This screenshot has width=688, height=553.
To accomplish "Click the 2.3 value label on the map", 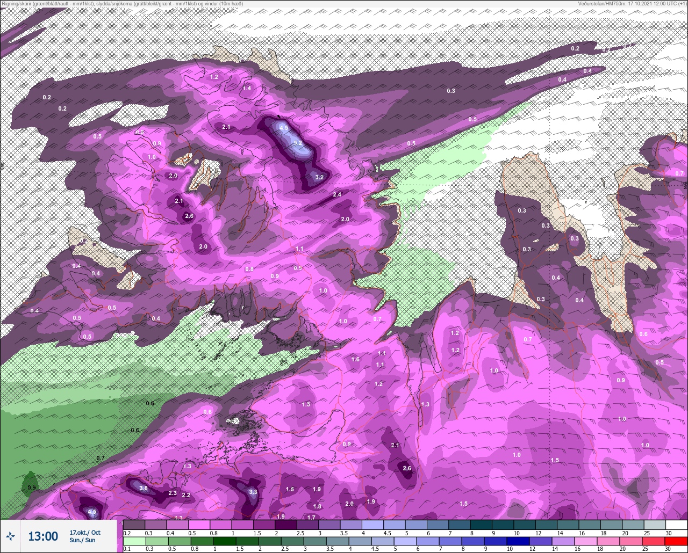I will [173, 493].
